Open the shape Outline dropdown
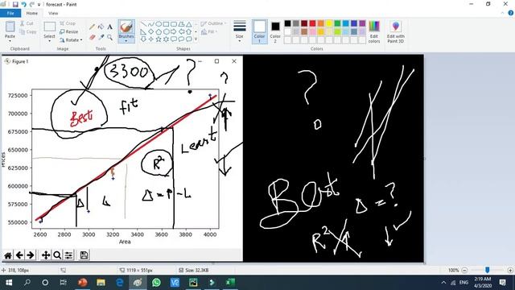 click(213, 23)
